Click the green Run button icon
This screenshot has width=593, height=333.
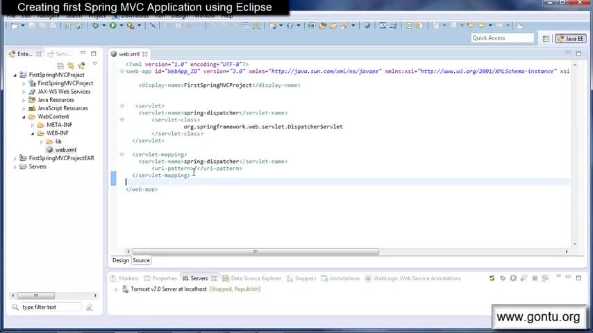coord(113,26)
